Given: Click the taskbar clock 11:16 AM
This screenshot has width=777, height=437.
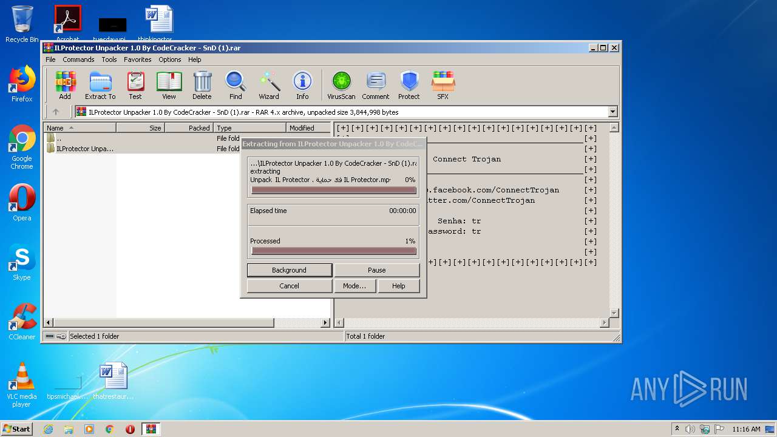Looking at the screenshot, I should click(x=746, y=429).
